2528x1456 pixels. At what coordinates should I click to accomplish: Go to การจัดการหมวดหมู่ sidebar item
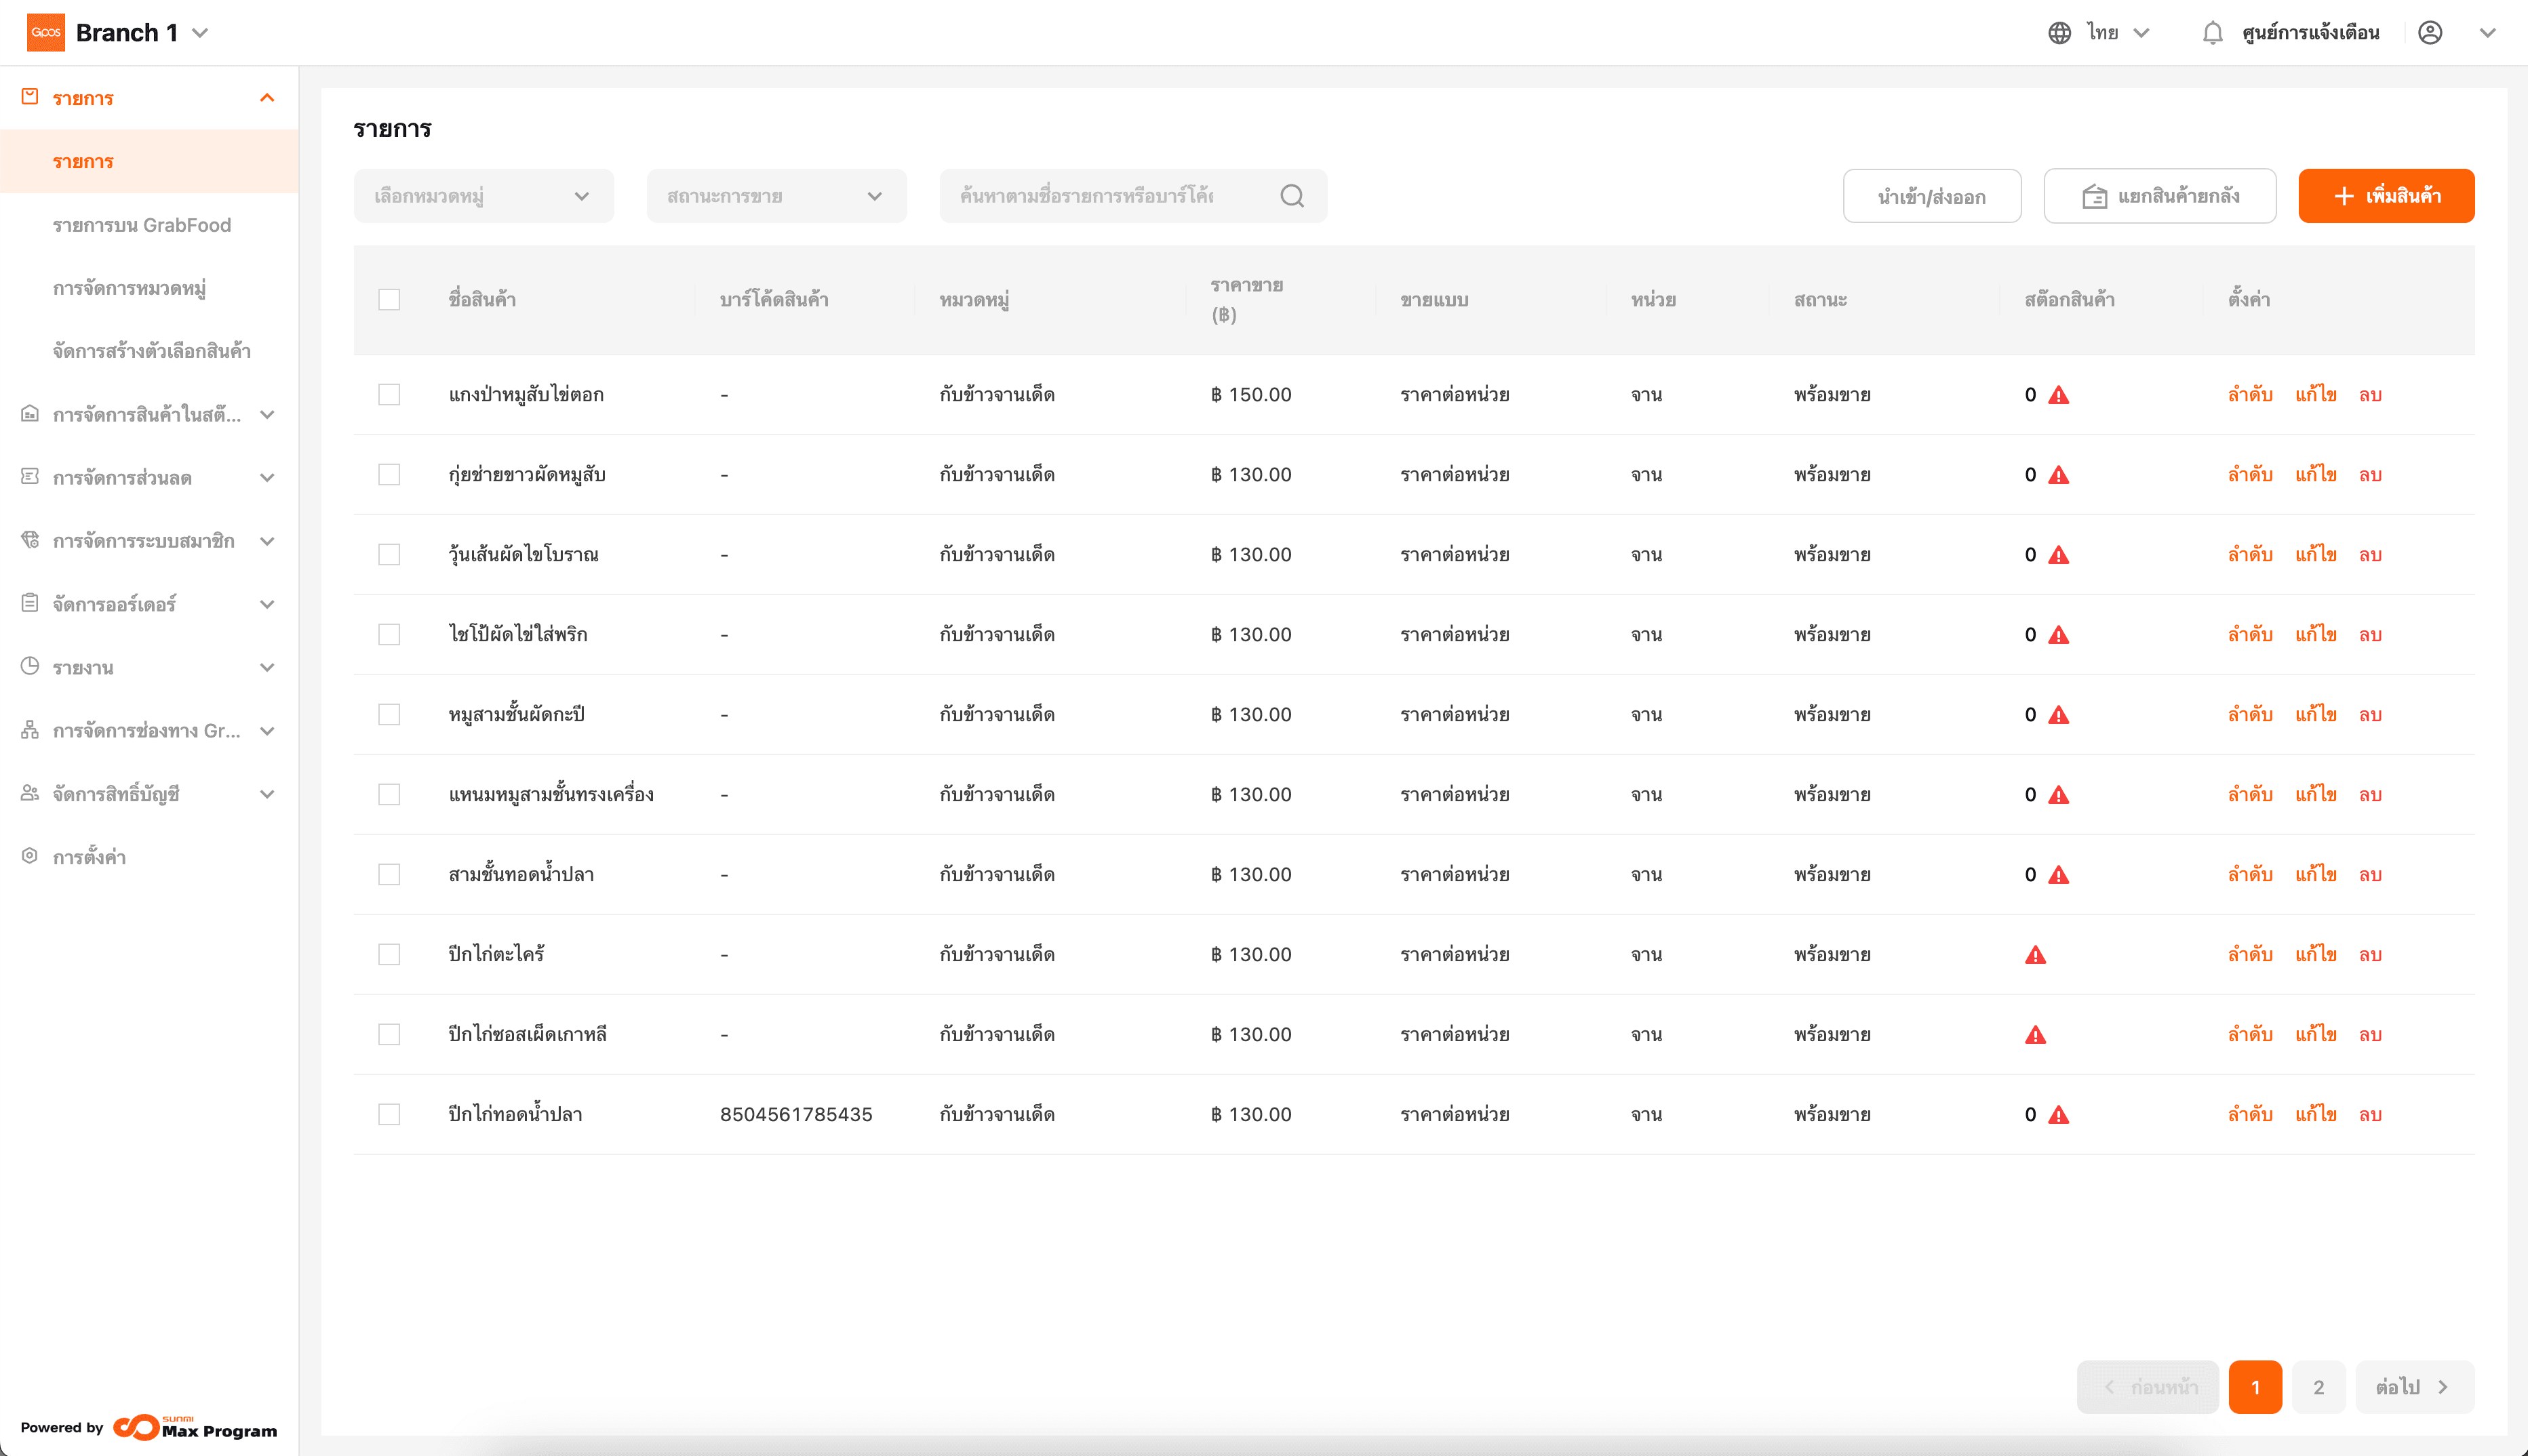pos(129,288)
